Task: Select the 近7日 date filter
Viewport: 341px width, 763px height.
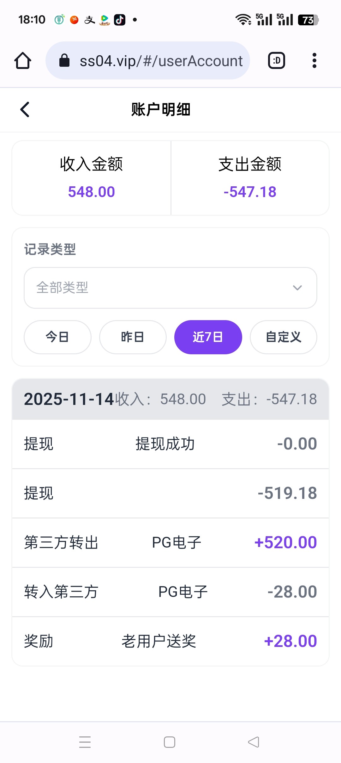Action: click(208, 337)
